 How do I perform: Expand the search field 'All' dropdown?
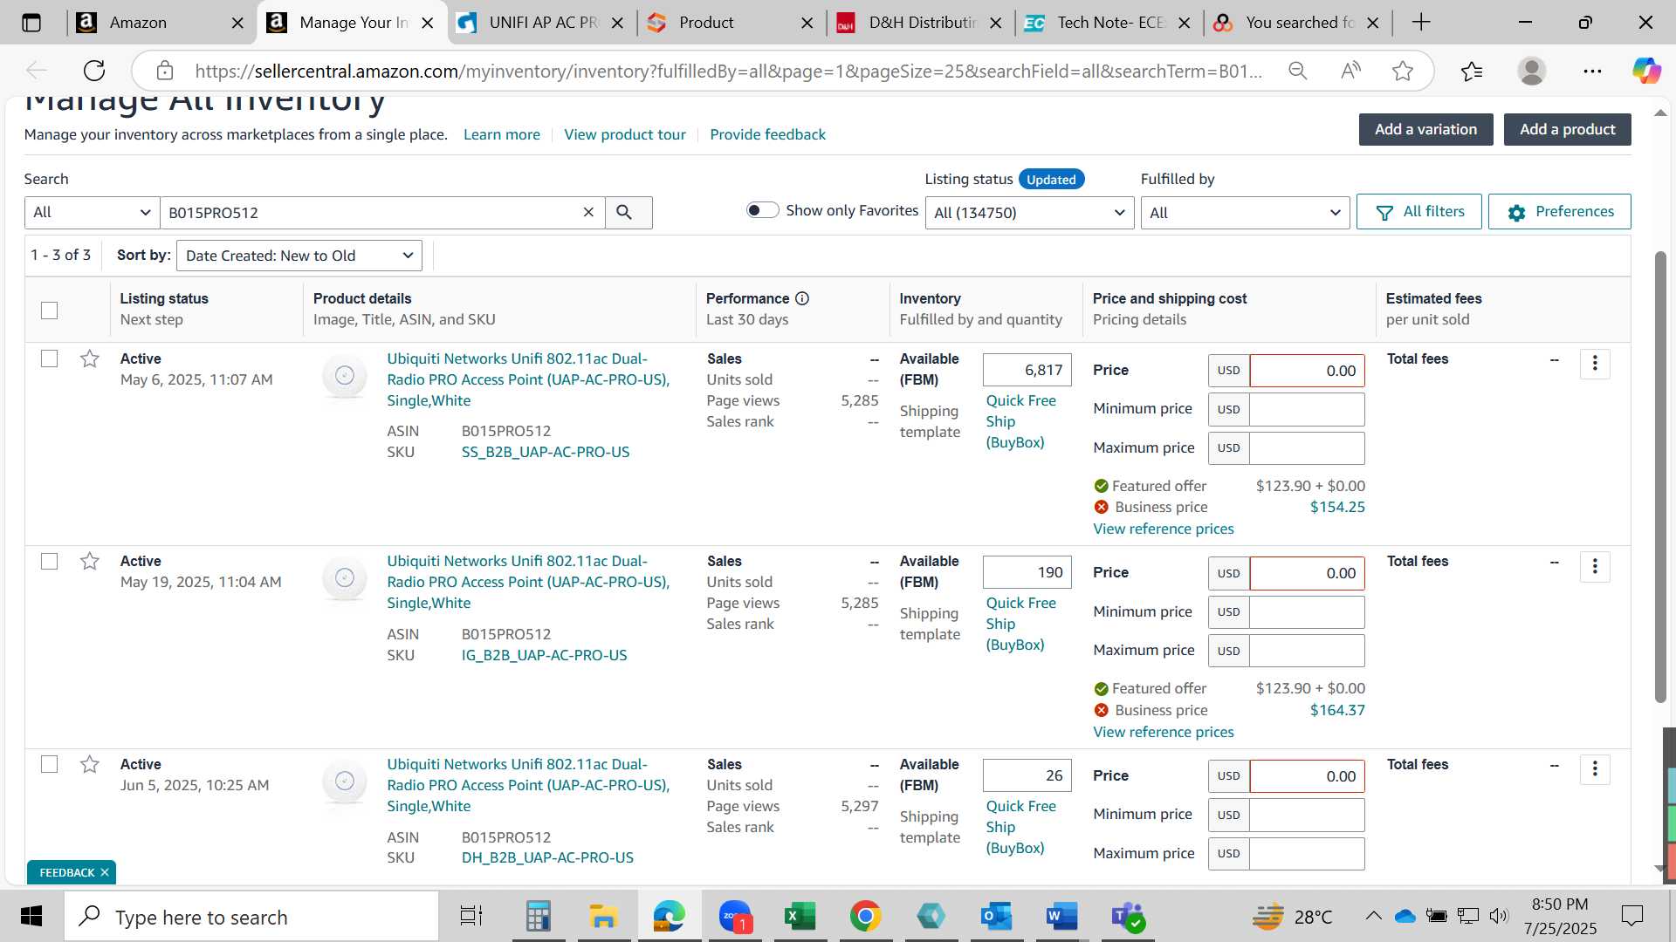[x=92, y=212]
